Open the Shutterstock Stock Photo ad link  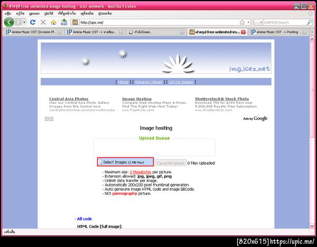point(222,98)
